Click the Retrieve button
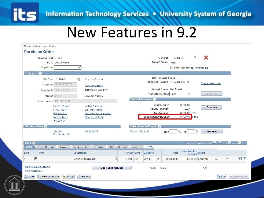This screenshot has height=198, width=264. click(212, 131)
